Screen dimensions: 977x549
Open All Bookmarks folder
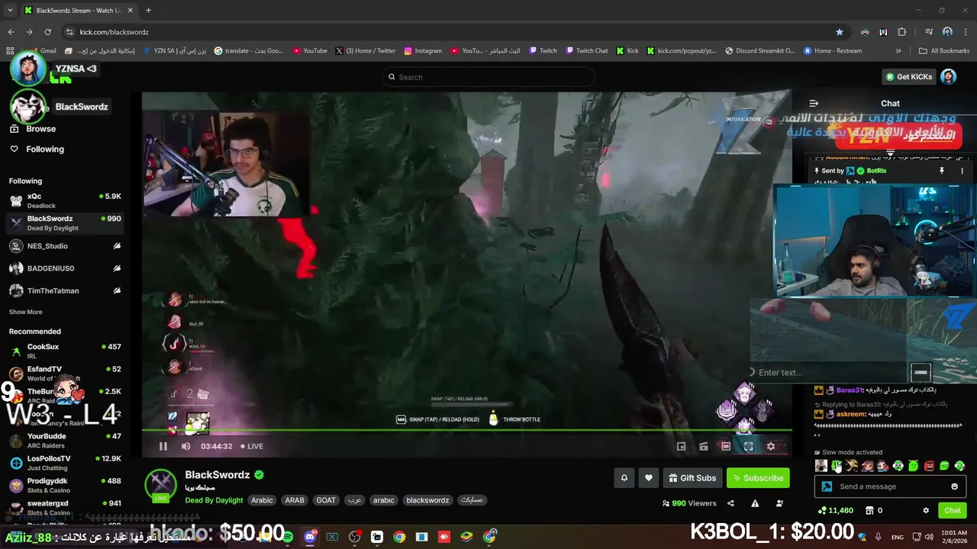click(944, 51)
